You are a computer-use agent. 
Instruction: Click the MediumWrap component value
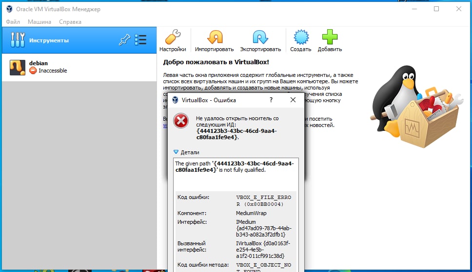(x=251, y=213)
